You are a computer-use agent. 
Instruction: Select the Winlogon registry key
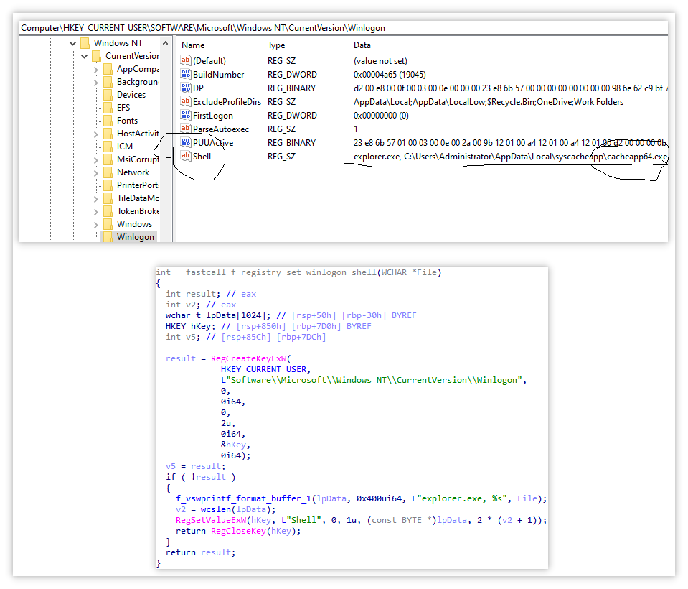[x=135, y=236]
